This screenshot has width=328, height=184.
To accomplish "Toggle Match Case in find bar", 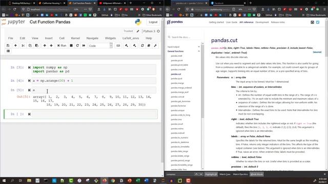I will pos(225,174).
